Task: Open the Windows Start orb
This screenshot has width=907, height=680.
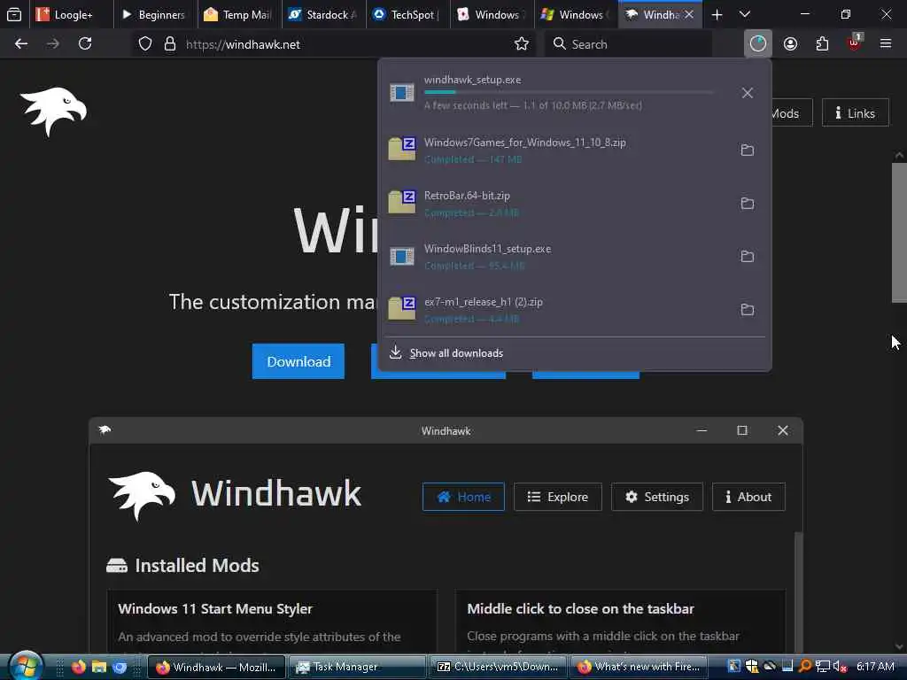Action: pyautogui.click(x=26, y=666)
